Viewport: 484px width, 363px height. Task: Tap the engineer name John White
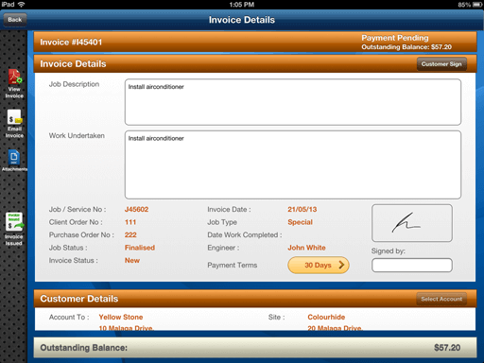[x=306, y=248]
